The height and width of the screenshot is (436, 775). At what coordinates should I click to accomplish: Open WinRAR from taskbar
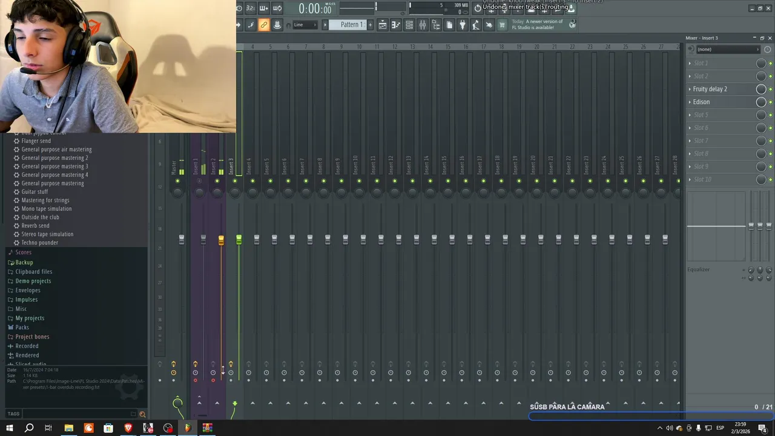click(x=207, y=428)
